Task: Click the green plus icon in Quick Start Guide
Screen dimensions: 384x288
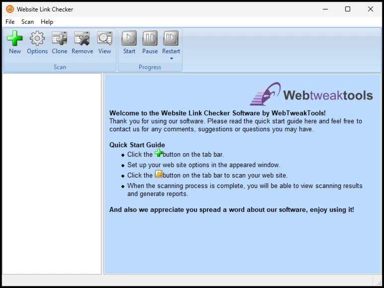Action: [159, 153]
